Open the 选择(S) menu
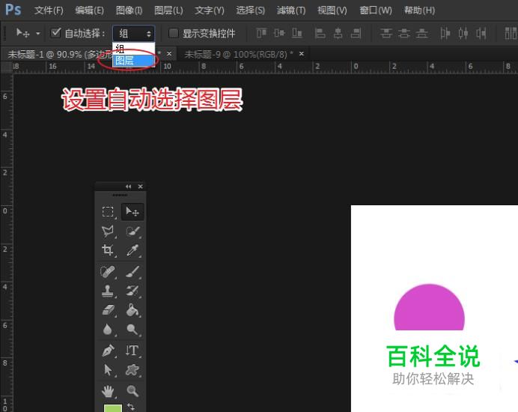The height and width of the screenshot is (412, 518). coord(251,10)
